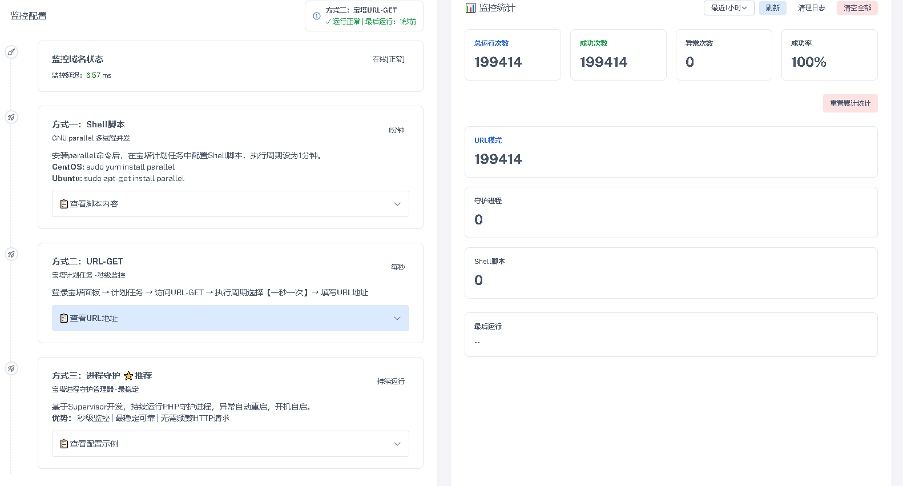Click the rocket icon beside 方式一 Shell脚本
The height and width of the screenshot is (486, 903).
point(11,117)
